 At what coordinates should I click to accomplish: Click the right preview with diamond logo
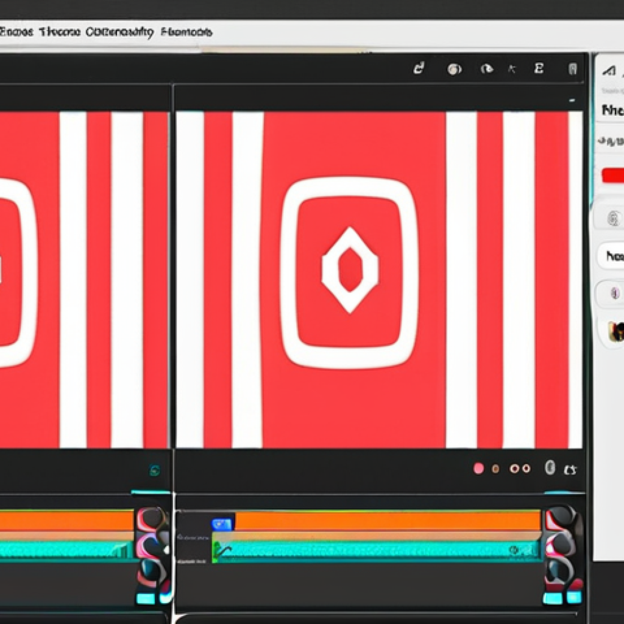pos(379,280)
